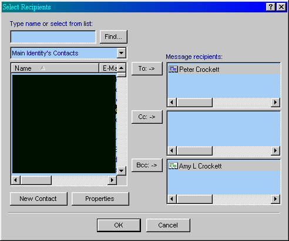Sort contacts by Name column header
289x241 pixels.
55,68
